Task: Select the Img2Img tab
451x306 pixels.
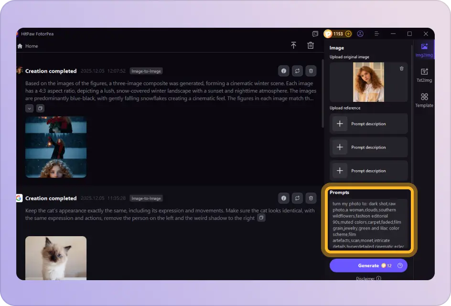Action: tap(424, 50)
